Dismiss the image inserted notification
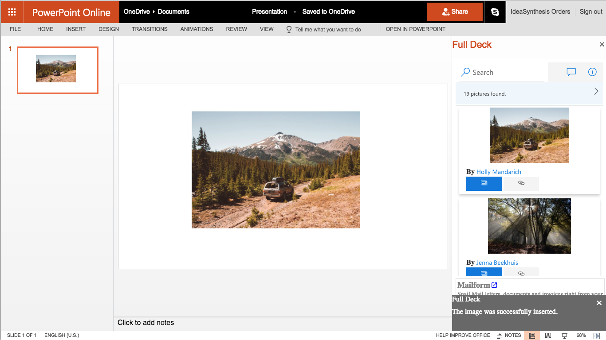Viewport: 606px width, 340px height. coord(599,303)
